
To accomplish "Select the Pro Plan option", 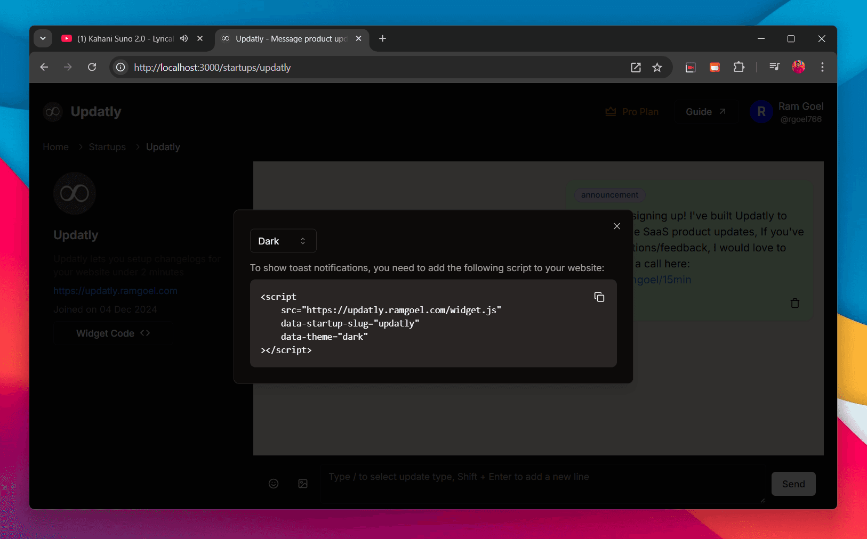I will [632, 112].
